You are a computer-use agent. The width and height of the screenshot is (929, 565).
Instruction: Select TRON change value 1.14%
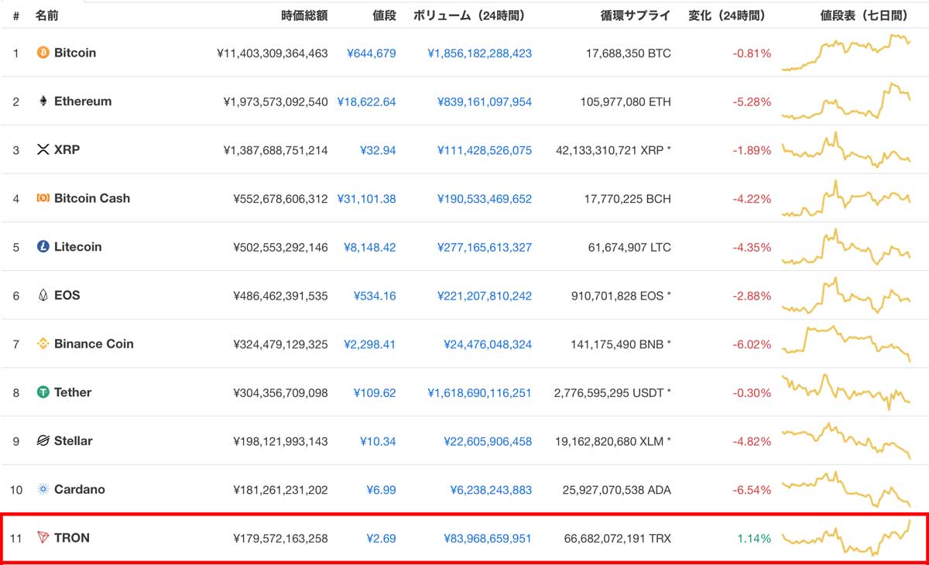752,538
